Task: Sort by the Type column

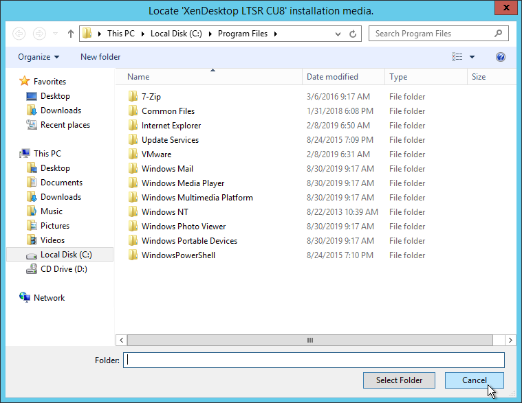Action: 426,77
